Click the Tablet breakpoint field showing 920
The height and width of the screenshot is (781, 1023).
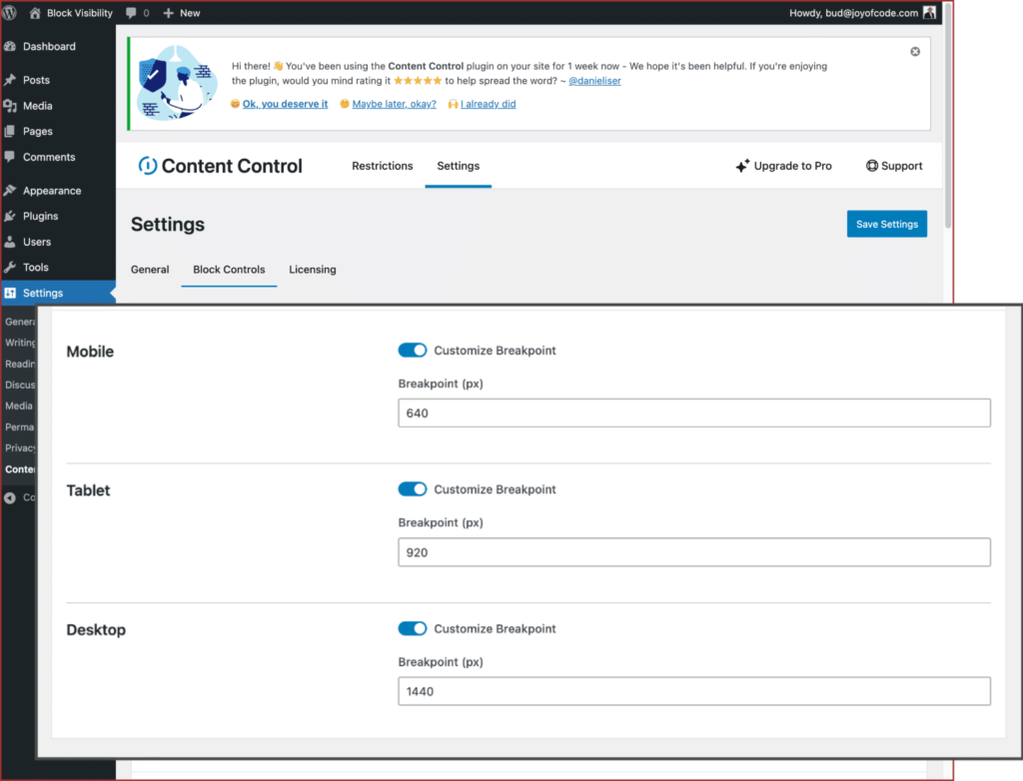[694, 552]
